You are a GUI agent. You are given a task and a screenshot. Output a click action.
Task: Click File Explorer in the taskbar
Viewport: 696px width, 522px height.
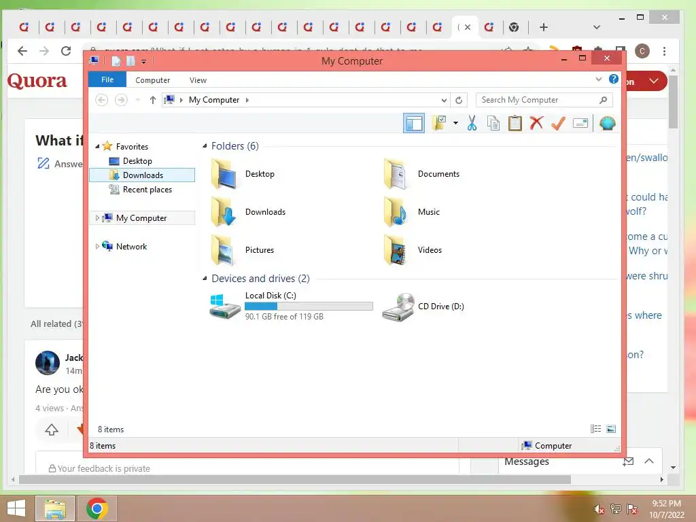click(x=55, y=508)
